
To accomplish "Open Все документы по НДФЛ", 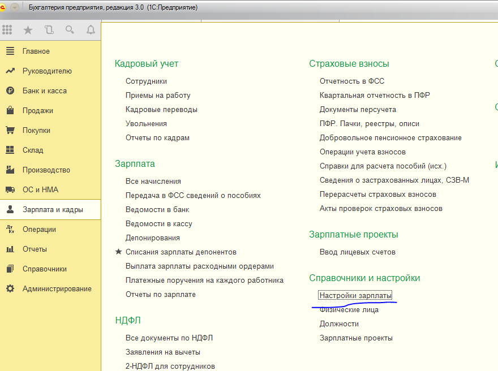I will pos(169,338).
